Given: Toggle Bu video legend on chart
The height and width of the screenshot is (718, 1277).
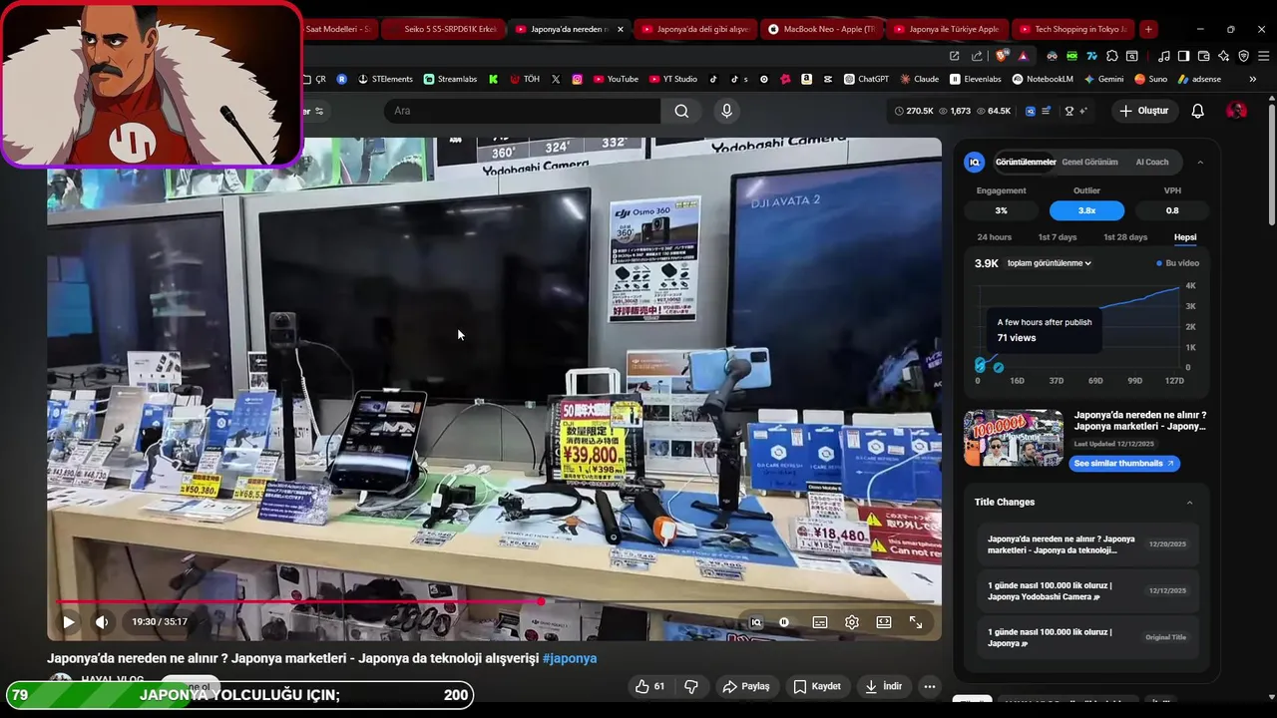Looking at the screenshot, I should click(x=1178, y=263).
